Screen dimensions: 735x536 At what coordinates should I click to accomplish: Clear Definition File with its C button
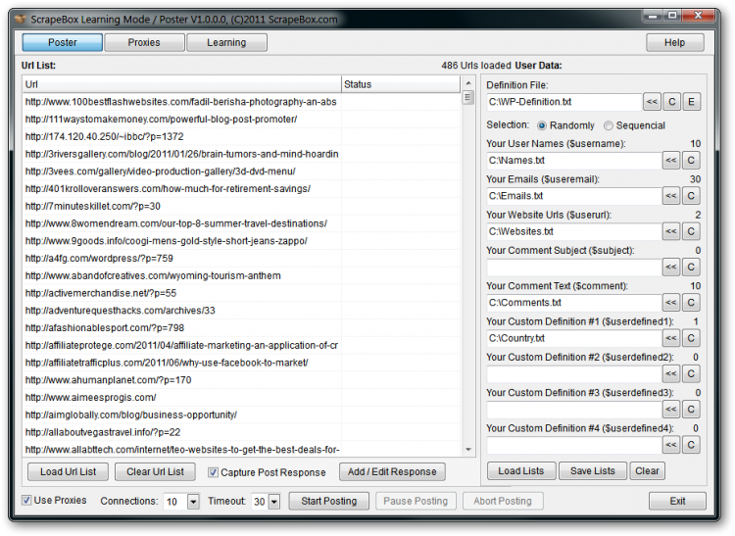(x=671, y=102)
